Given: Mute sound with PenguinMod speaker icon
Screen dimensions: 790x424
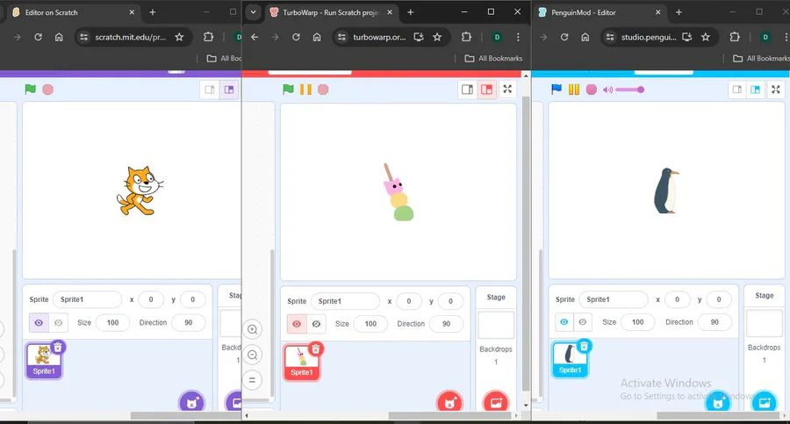Looking at the screenshot, I should click(x=607, y=90).
